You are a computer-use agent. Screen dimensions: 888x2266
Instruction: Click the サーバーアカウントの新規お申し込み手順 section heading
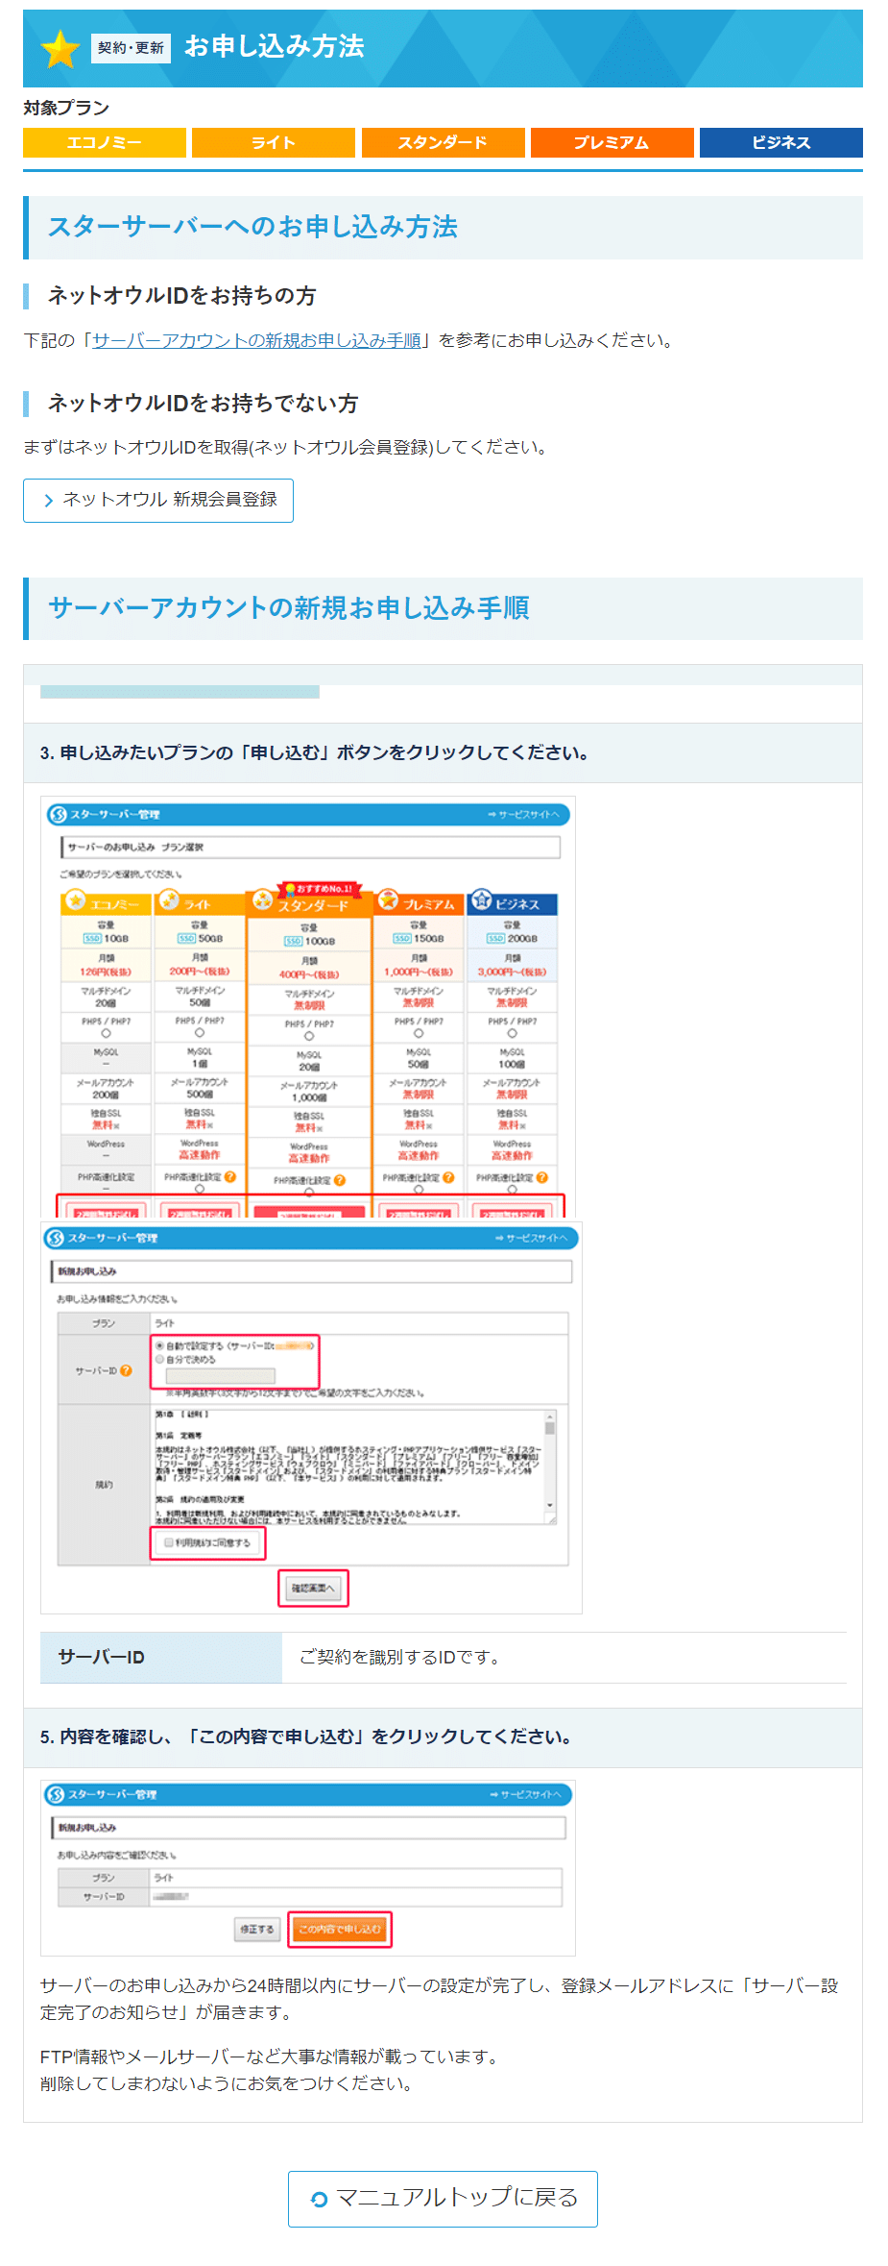coord(288,607)
